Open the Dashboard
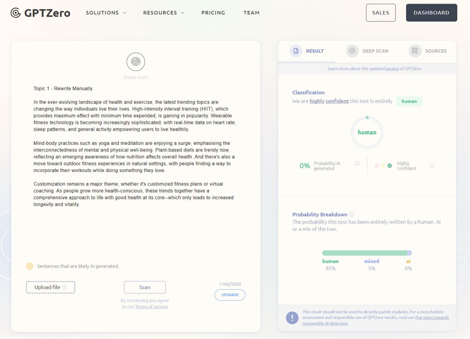Viewport: 470px width, 339px height. point(431,13)
